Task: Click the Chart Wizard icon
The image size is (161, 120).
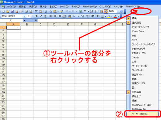Action: click(102, 11)
